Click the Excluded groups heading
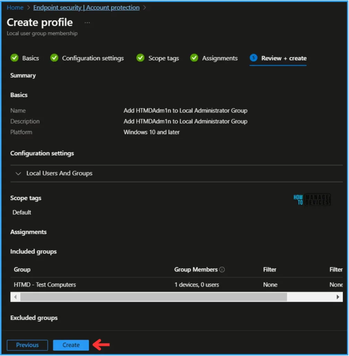Screen dimensions: 349x356 (34, 318)
